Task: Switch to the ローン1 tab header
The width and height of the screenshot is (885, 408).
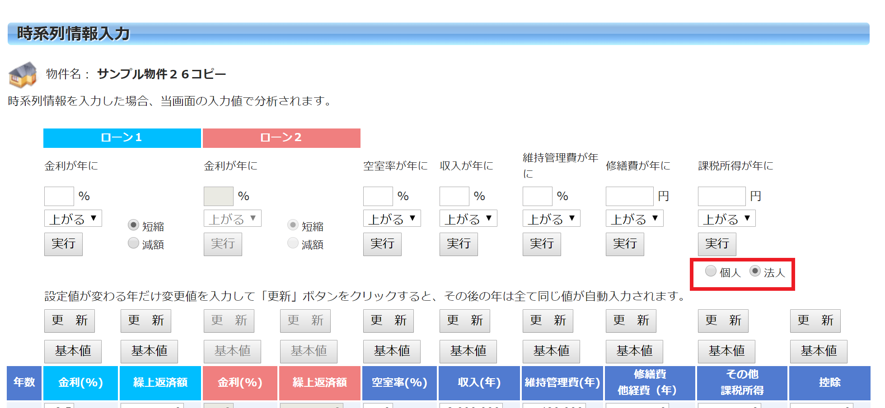Action: click(122, 138)
